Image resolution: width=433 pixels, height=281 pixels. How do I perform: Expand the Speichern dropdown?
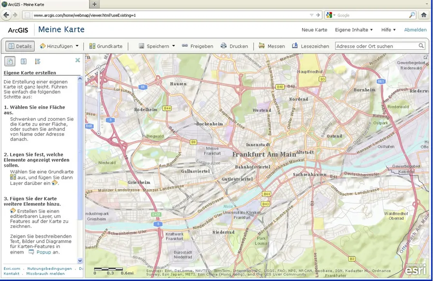pyautogui.click(x=157, y=46)
